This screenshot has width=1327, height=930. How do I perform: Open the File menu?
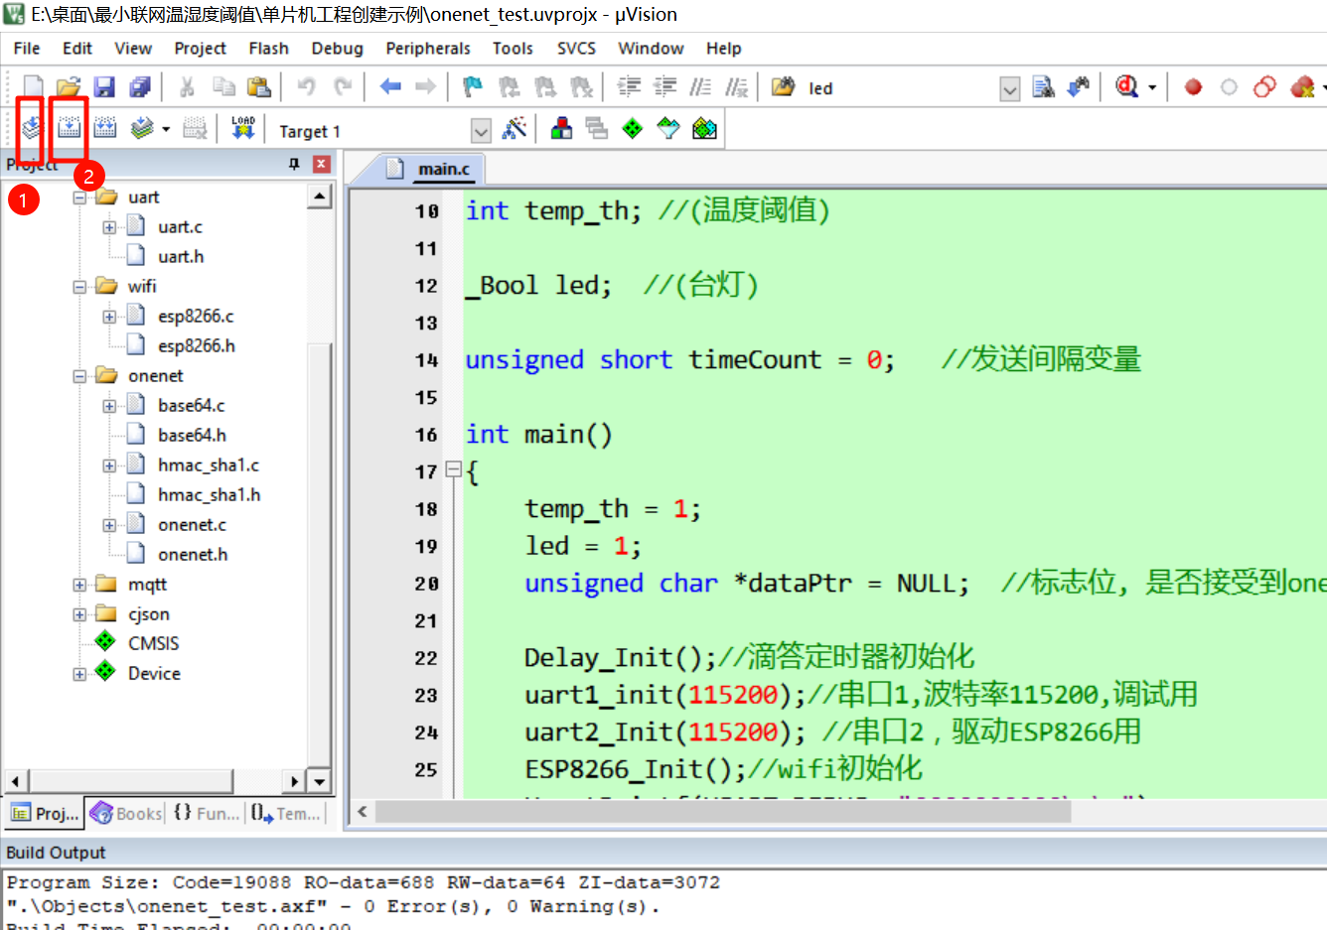pos(27,48)
